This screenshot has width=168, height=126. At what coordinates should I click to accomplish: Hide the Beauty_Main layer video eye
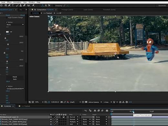point(51,119)
